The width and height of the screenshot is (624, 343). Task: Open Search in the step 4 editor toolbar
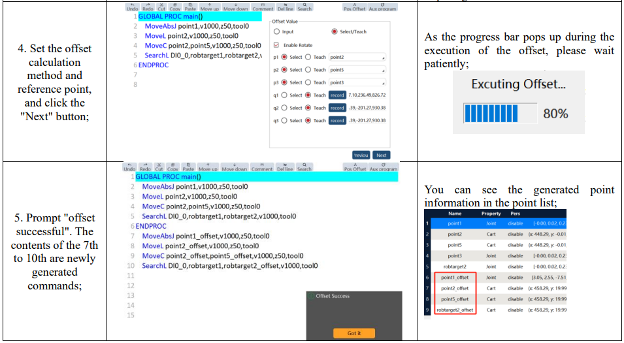point(304,7)
